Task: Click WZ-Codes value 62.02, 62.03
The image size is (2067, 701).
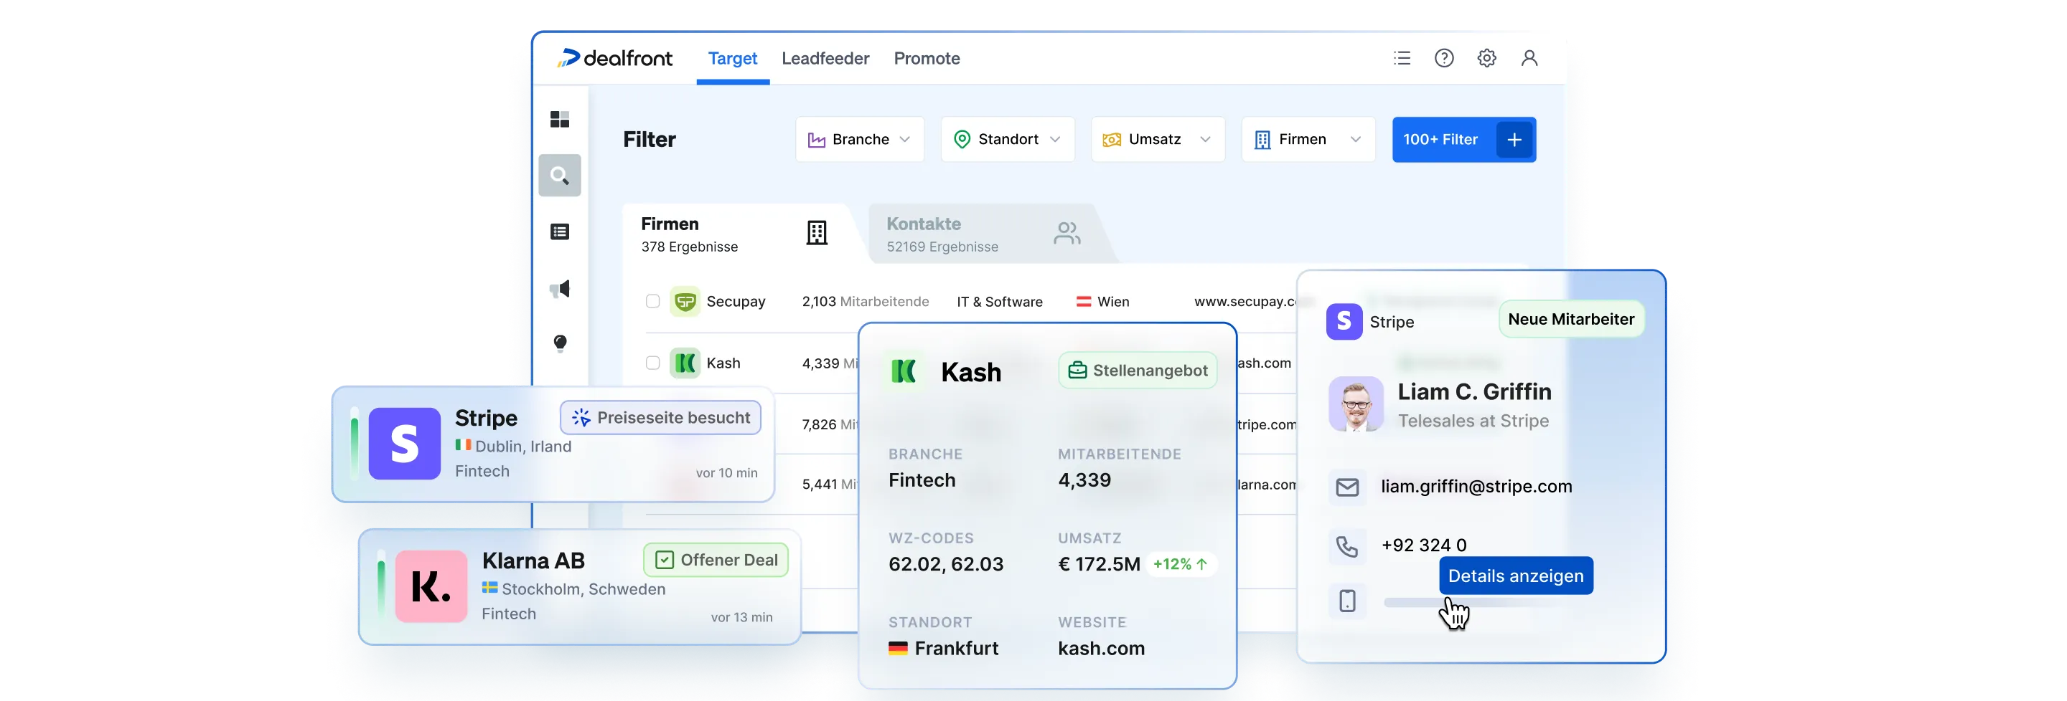Action: coord(945,564)
